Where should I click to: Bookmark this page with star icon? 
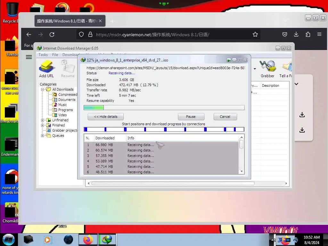(x=255, y=35)
